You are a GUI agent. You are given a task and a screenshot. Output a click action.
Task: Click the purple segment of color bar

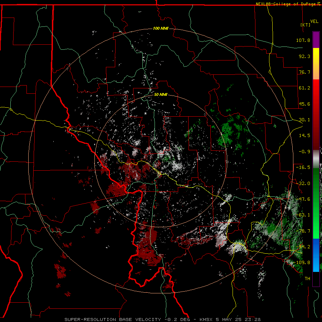point(316,40)
